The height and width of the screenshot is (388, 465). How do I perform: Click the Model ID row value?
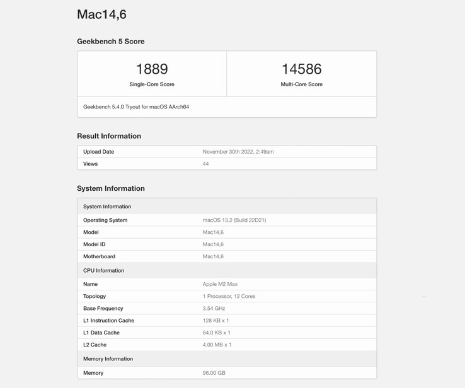(213, 244)
